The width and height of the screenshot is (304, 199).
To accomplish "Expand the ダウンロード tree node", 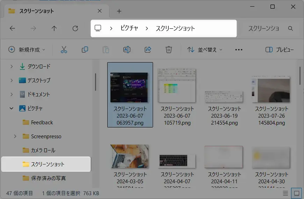I will [12, 66].
